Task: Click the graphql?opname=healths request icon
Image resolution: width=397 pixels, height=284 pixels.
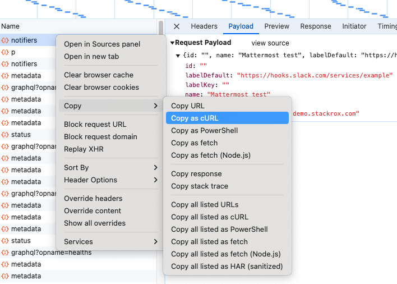Action: (x=5, y=253)
